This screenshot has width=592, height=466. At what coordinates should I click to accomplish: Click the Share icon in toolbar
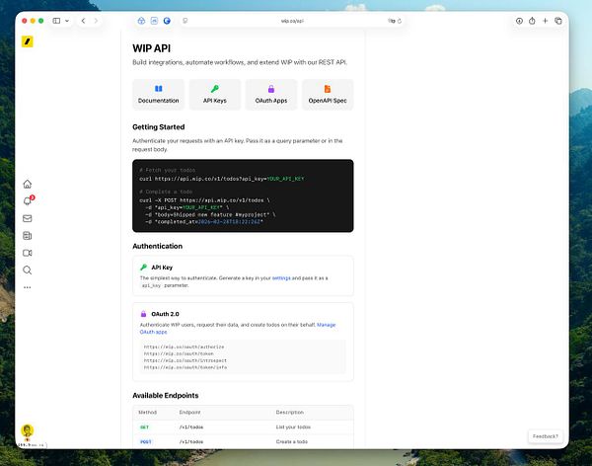pyautogui.click(x=532, y=21)
